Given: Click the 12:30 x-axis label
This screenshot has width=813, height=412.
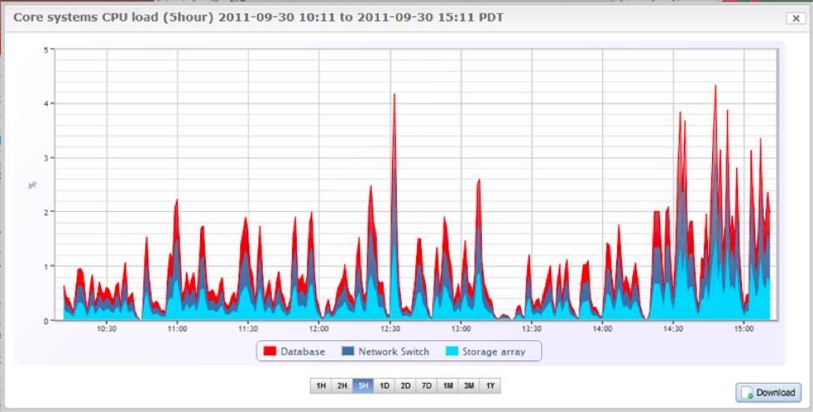Looking at the screenshot, I should point(390,329).
